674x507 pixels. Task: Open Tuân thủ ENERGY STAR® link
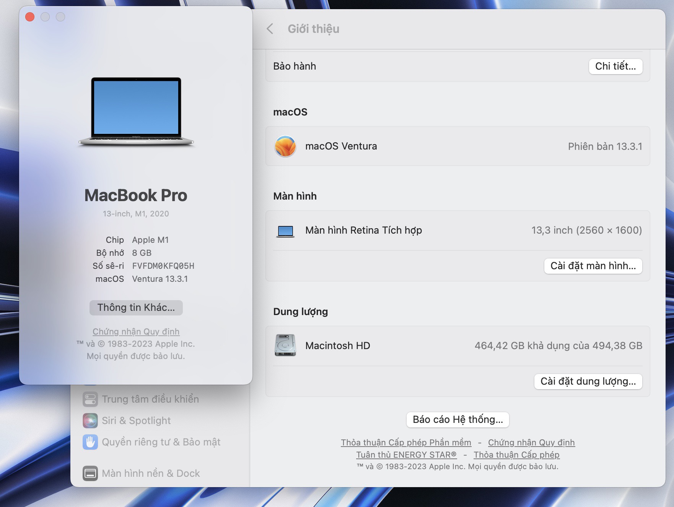406,455
